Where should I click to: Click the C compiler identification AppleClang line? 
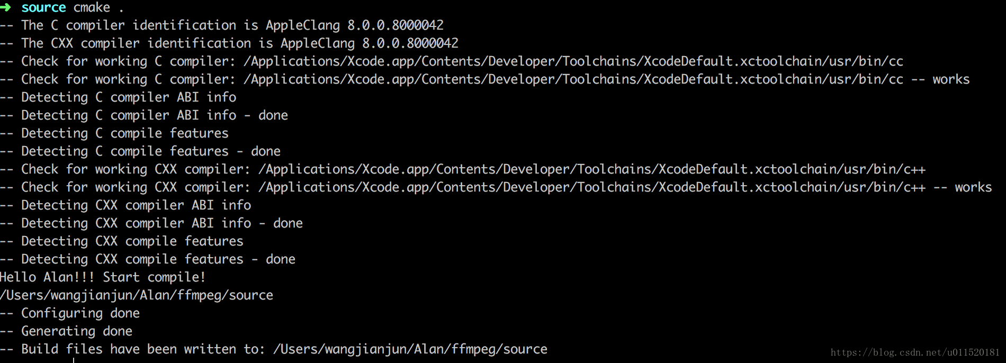(222, 25)
